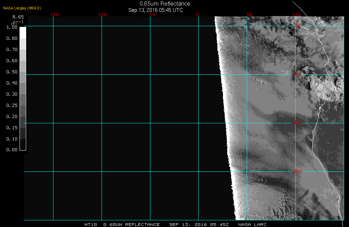Click the 0.10 colorbar value
The height and width of the screenshot is (227, 349).
click(x=12, y=139)
